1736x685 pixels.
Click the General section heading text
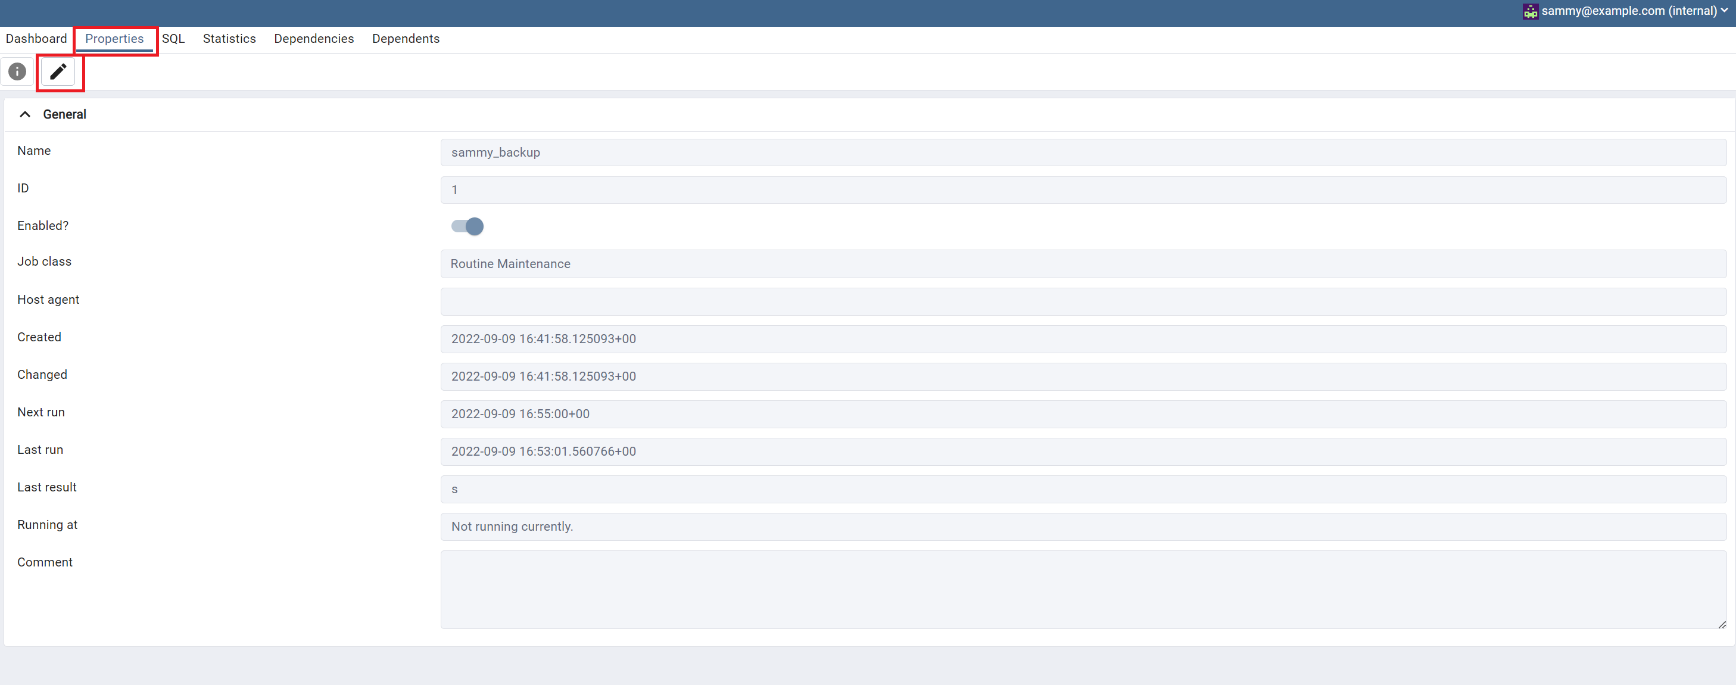click(x=65, y=114)
